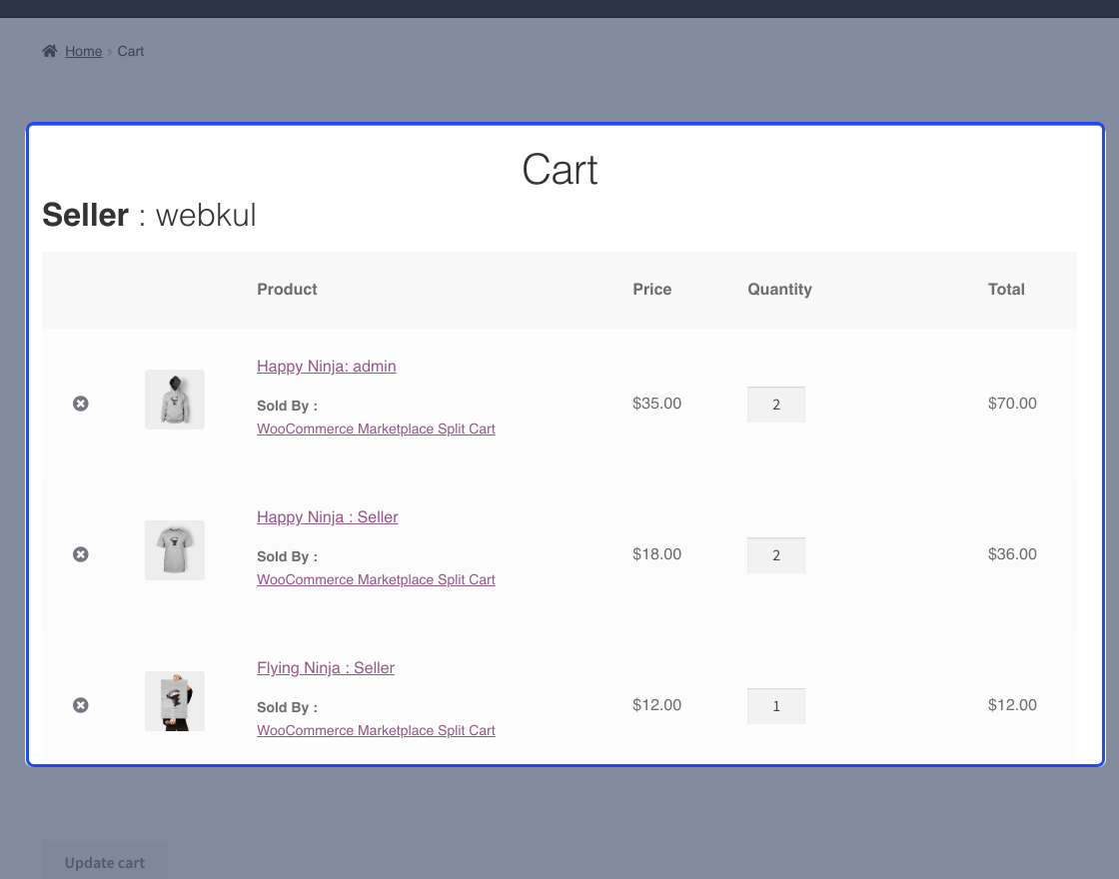Screen dimensions: 1119x879
Task: Click the Cart breadcrumb label
Action: 130,51
